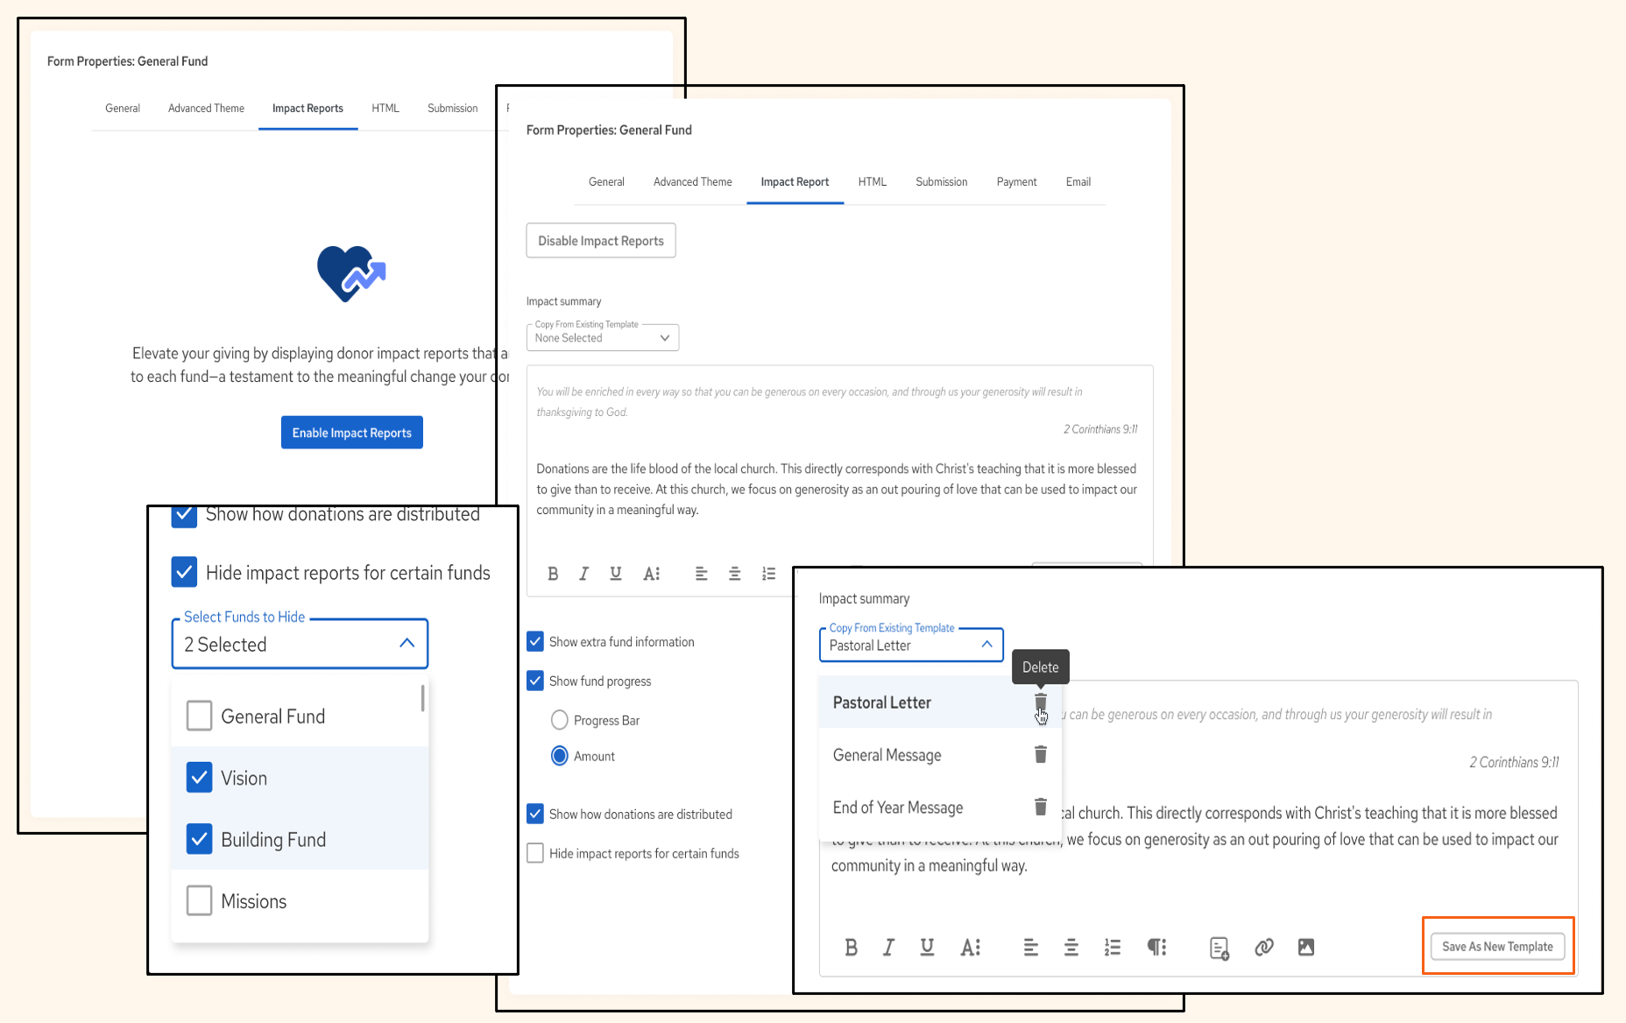Switch to the Payment tab
The height and width of the screenshot is (1023, 1626).
[1016, 182]
